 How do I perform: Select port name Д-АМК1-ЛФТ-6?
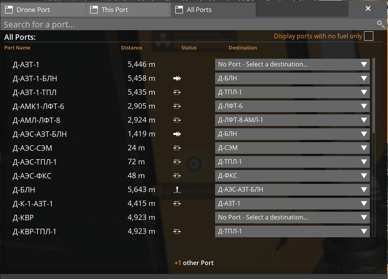coord(38,106)
